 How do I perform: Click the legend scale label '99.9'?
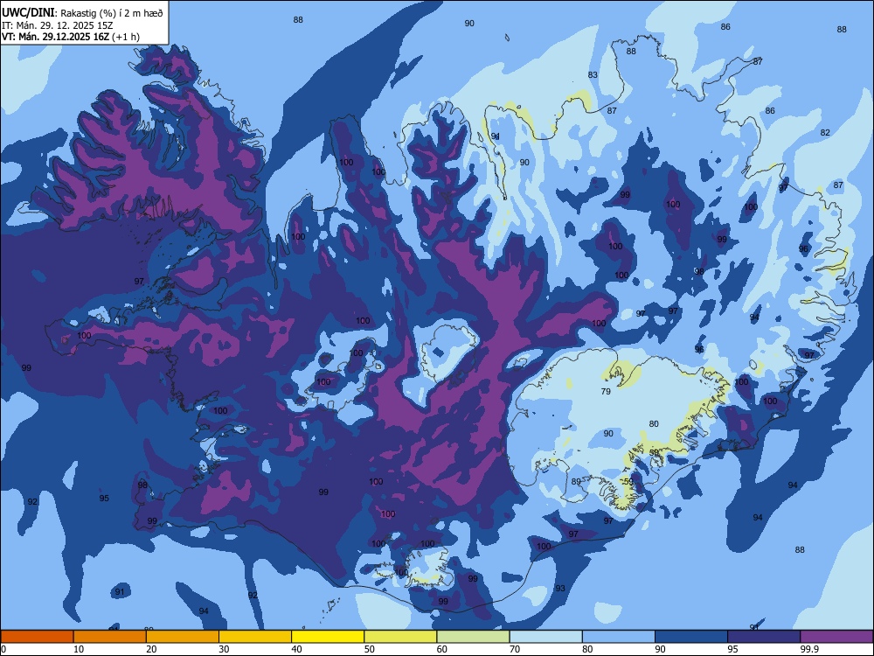click(x=808, y=649)
